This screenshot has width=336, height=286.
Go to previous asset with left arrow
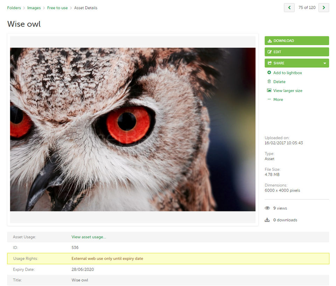289,8
